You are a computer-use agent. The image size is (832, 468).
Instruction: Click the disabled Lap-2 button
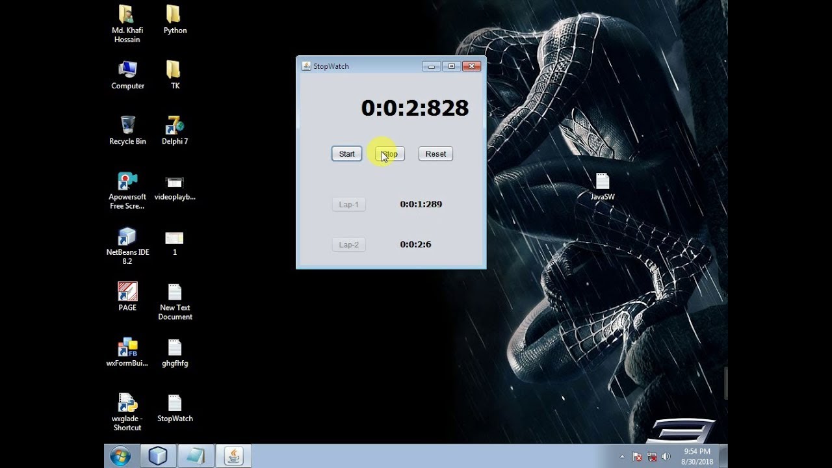[x=348, y=245]
